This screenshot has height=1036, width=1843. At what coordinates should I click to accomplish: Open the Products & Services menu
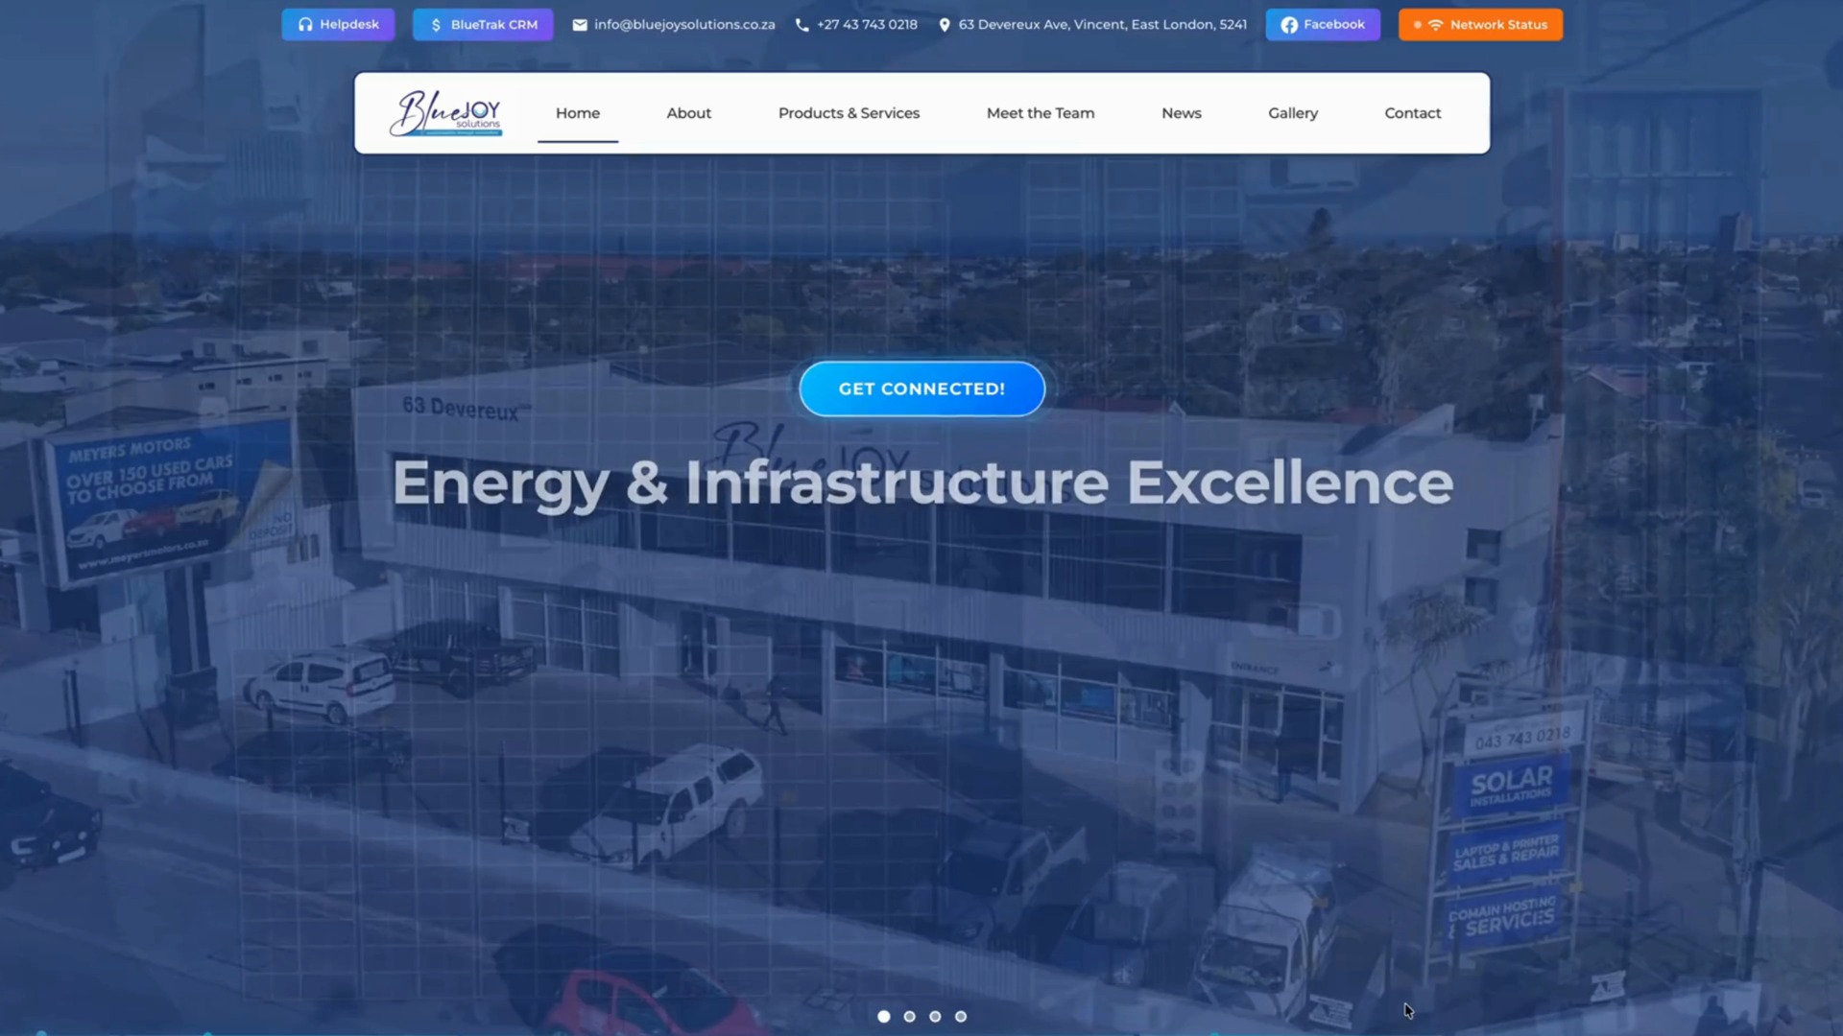click(x=849, y=113)
